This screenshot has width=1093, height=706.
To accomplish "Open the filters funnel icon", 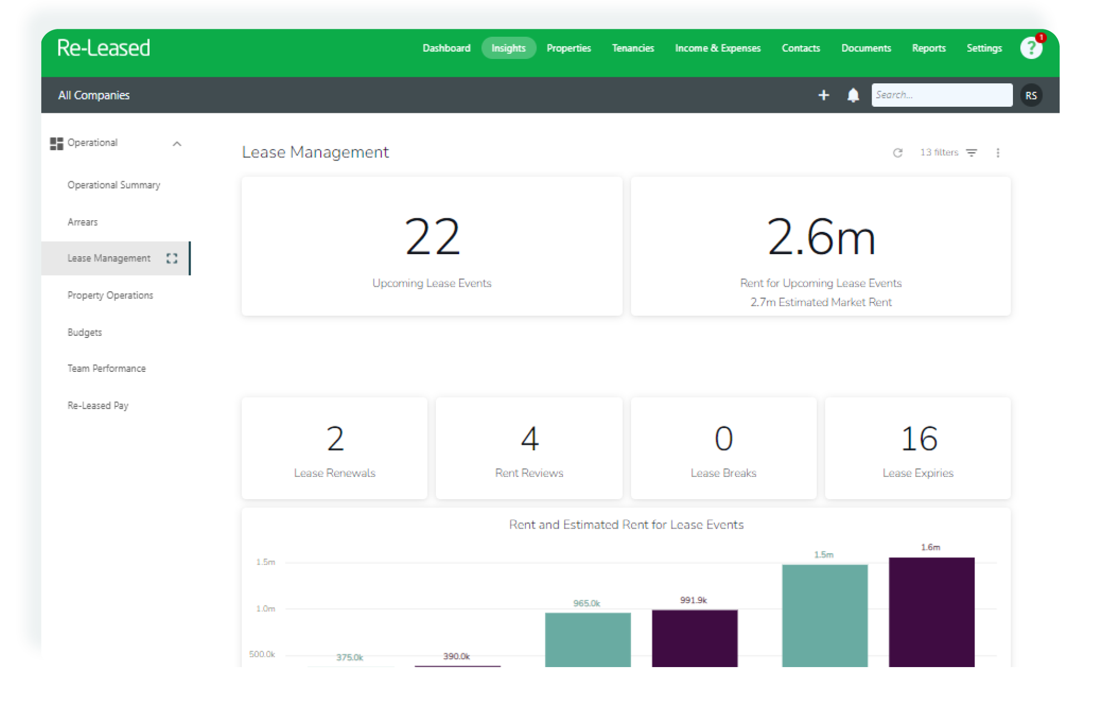I will [x=971, y=153].
